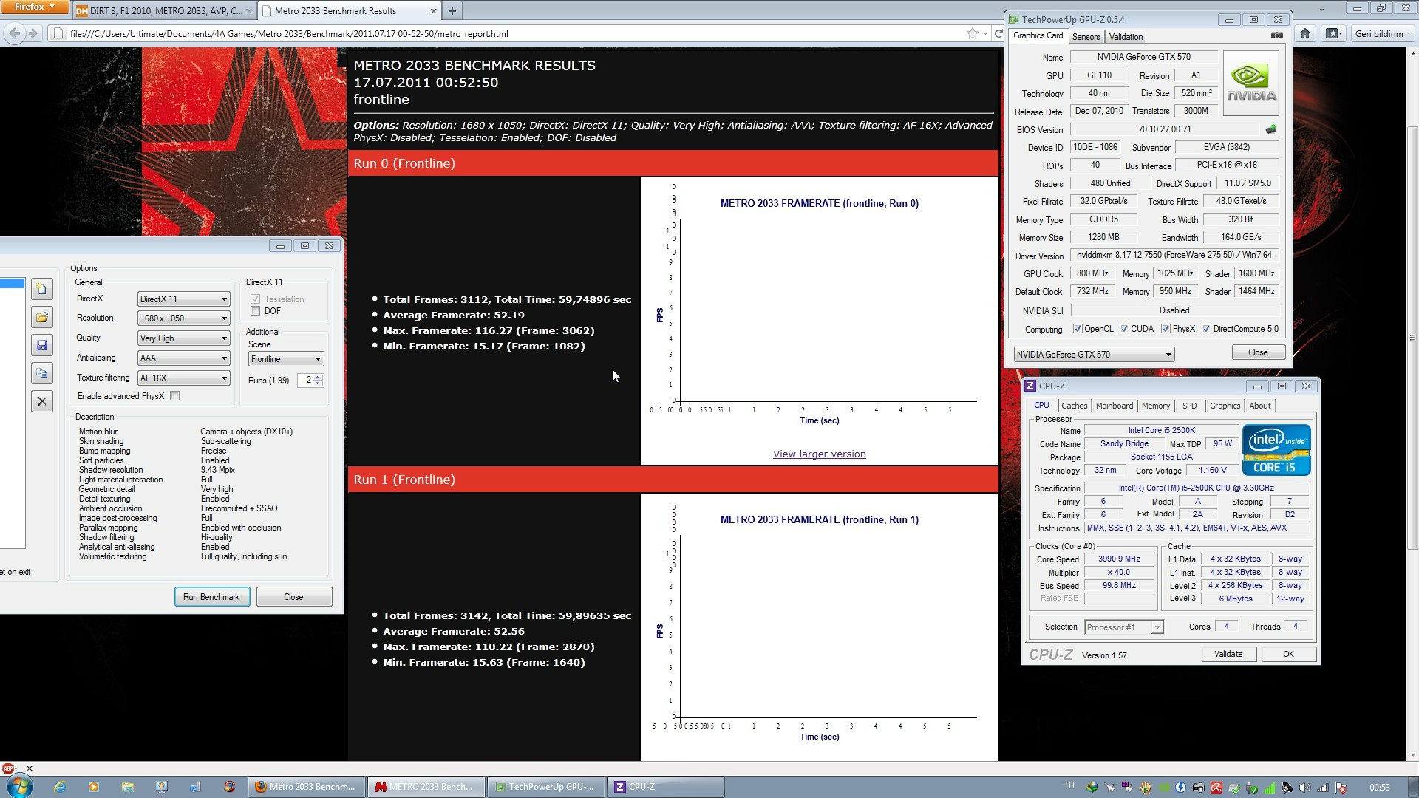Open the Antialiasing AAA dropdown

pos(183,358)
